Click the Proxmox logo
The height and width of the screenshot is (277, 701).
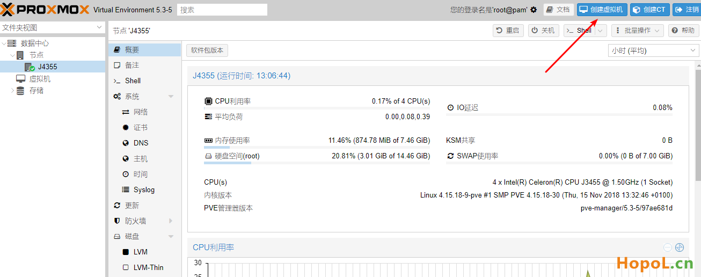coord(45,10)
